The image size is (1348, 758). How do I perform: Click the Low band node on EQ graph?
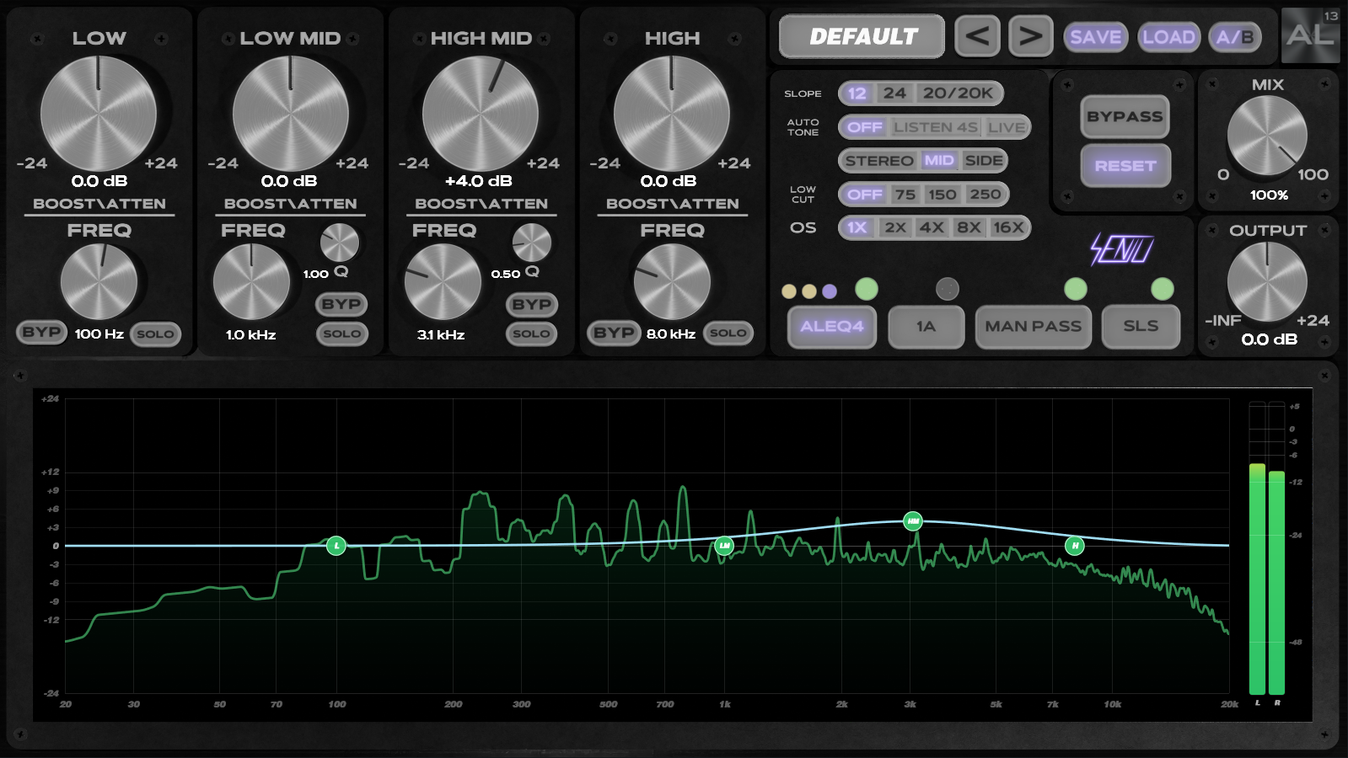pos(336,546)
